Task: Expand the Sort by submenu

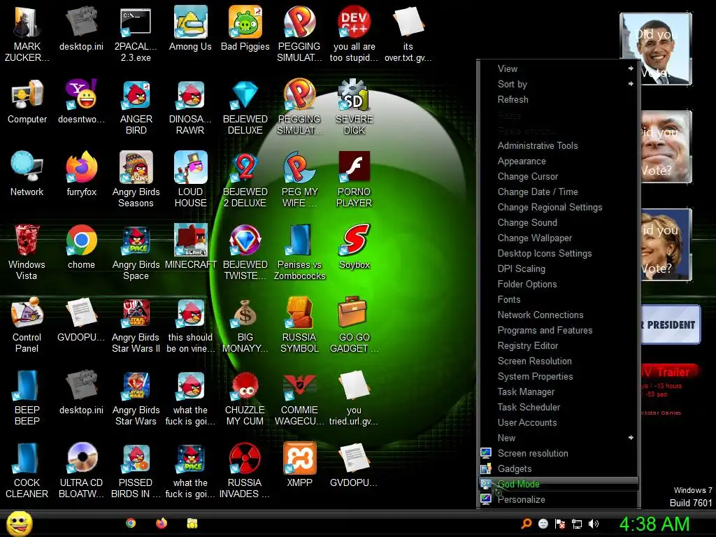Action: point(559,84)
